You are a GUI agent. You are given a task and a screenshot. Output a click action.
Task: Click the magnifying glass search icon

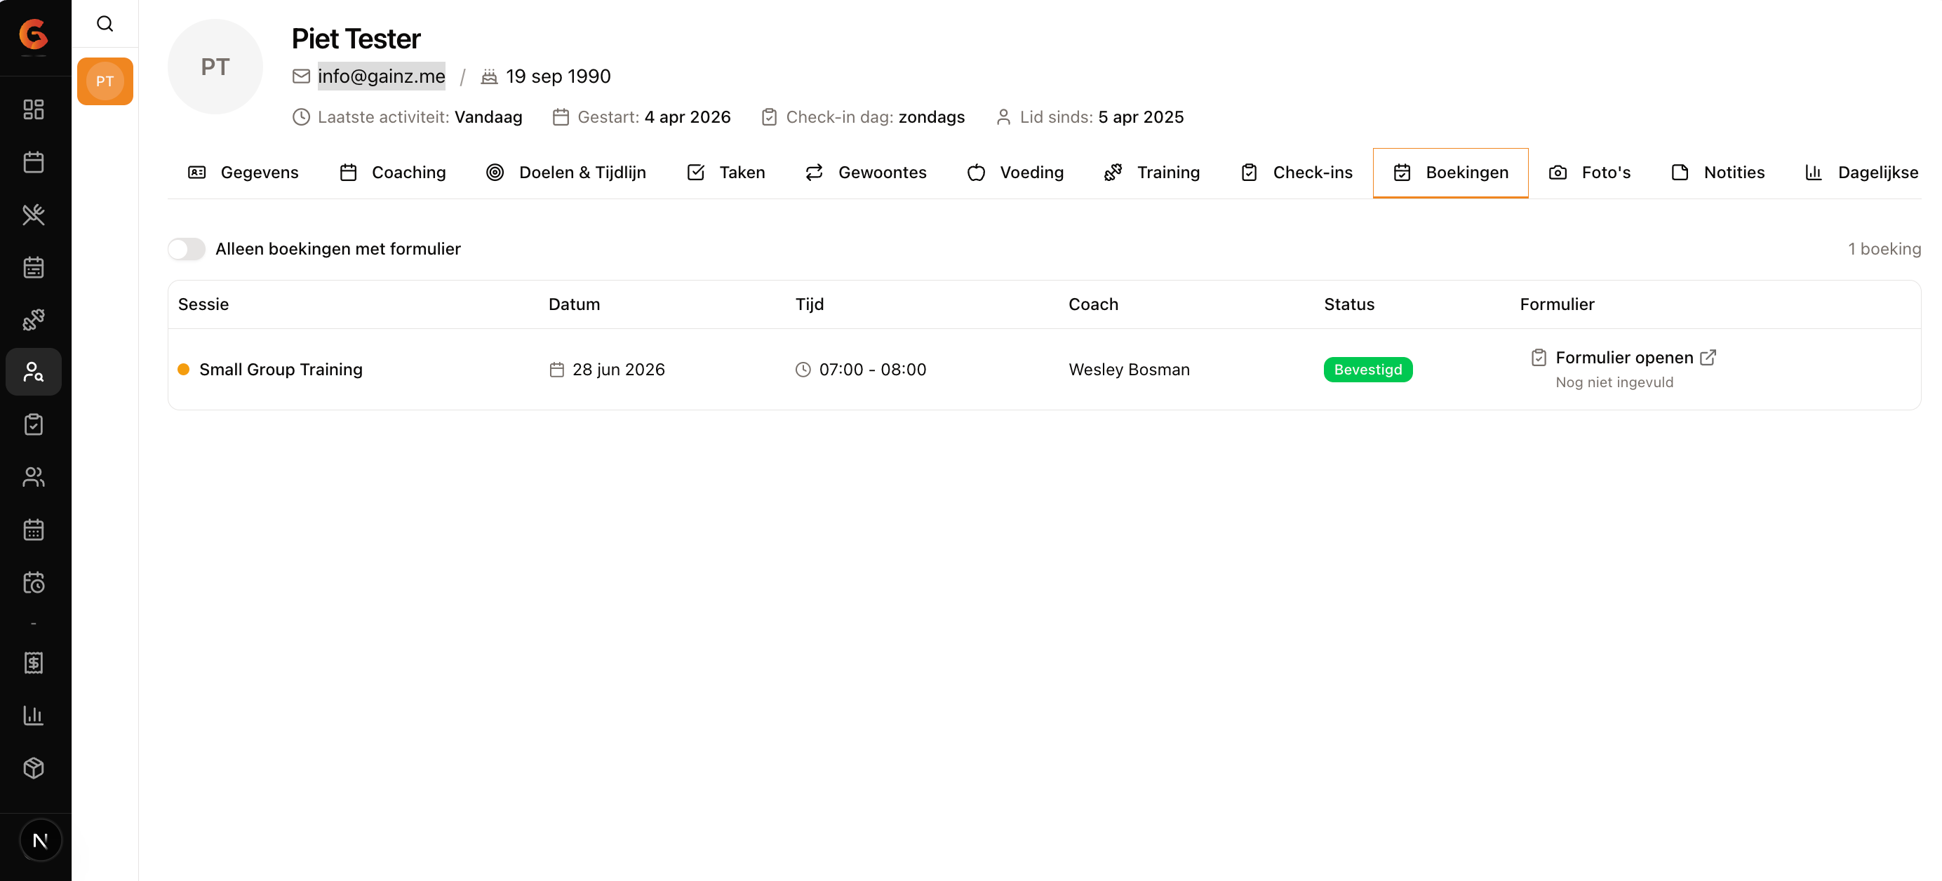(x=105, y=24)
